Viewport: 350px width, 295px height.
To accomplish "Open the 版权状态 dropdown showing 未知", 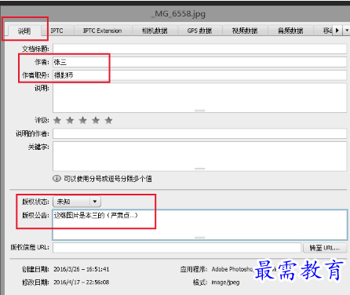I will point(77,202).
